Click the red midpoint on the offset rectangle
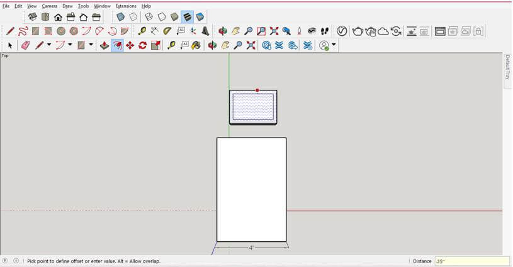513x267 pixels. [257, 90]
